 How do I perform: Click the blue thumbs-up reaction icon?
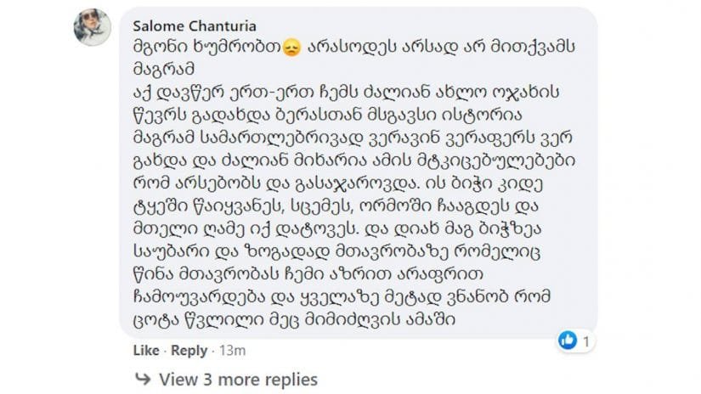coord(567,341)
